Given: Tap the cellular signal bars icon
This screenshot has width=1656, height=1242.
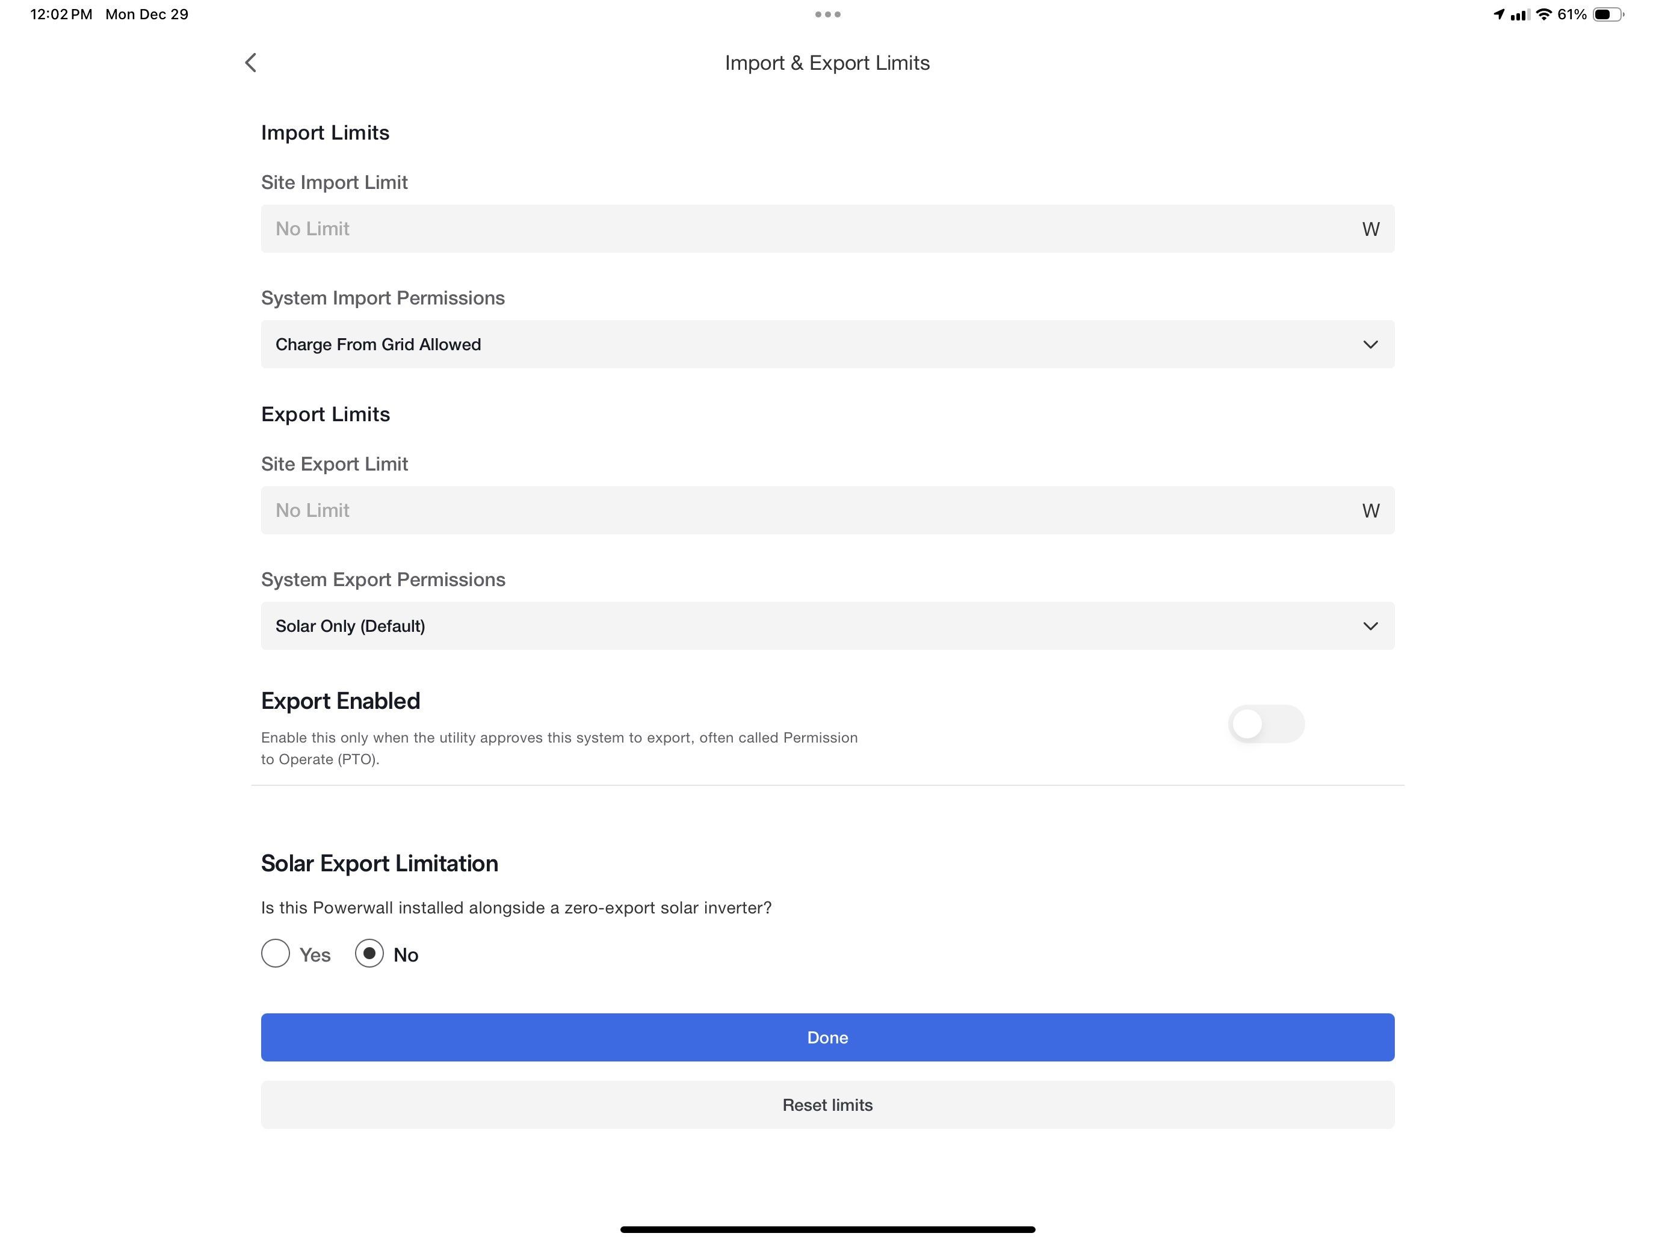Looking at the screenshot, I should pyautogui.click(x=1519, y=14).
